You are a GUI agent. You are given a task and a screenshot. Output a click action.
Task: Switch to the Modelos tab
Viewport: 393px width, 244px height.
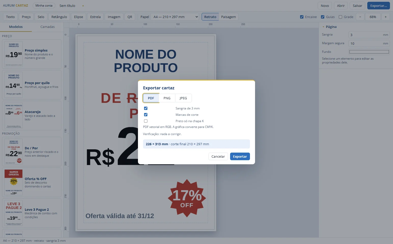coord(16,27)
